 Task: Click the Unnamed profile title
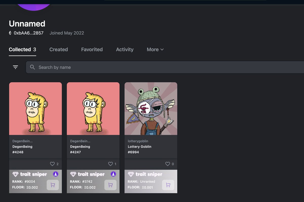click(x=27, y=24)
